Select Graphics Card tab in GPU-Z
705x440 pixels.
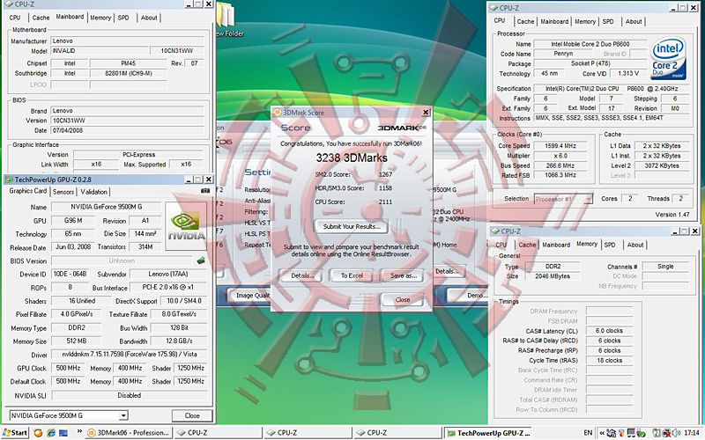(x=28, y=191)
